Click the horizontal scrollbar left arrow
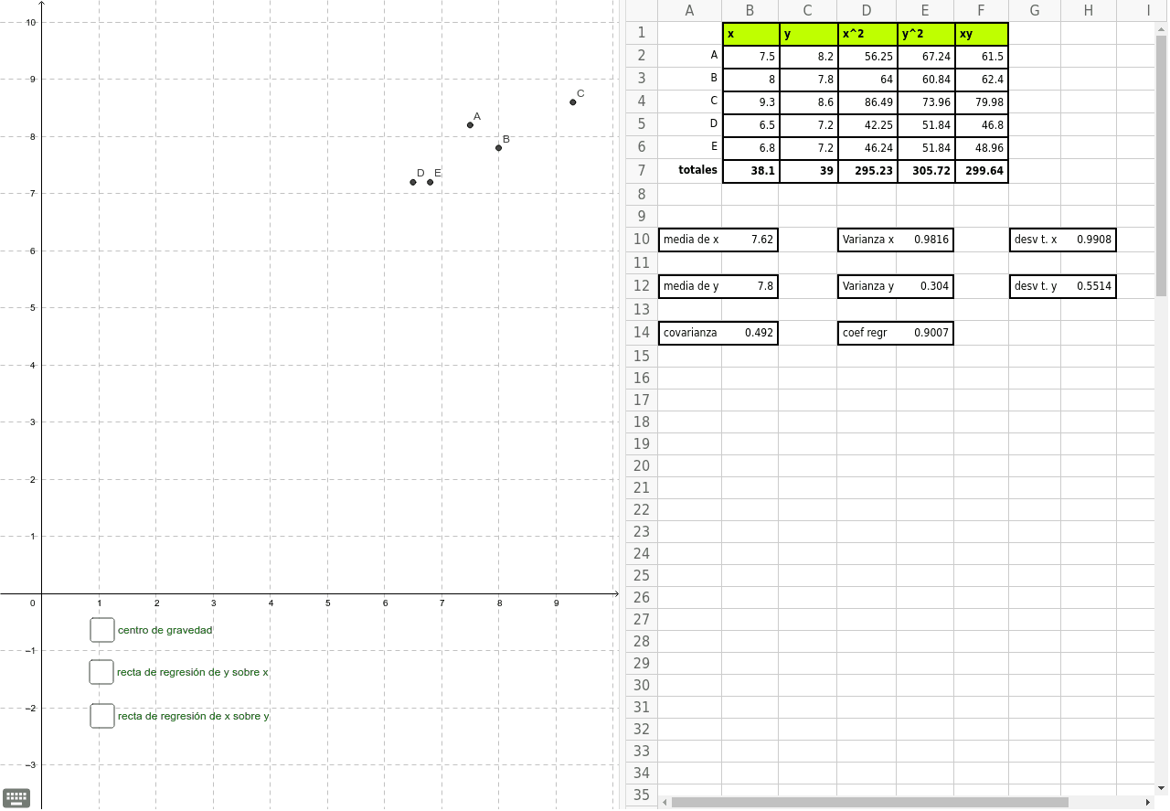The image size is (1170, 811). click(665, 802)
